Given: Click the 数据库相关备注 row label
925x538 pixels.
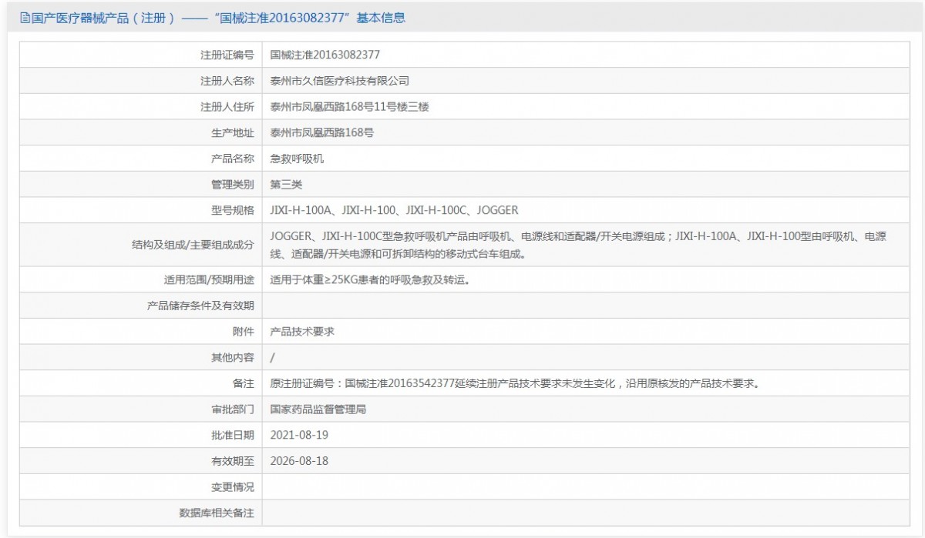Looking at the screenshot, I should click(x=216, y=513).
